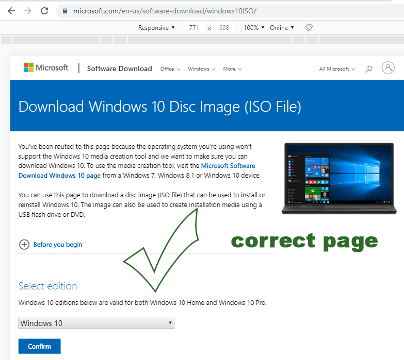The width and height of the screenshot is (404, 360).
Task: Open the Microsoft Software Download Windows 10 page link
Action: tap(137, 170)
